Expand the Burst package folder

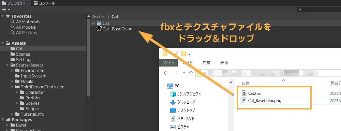8,125
